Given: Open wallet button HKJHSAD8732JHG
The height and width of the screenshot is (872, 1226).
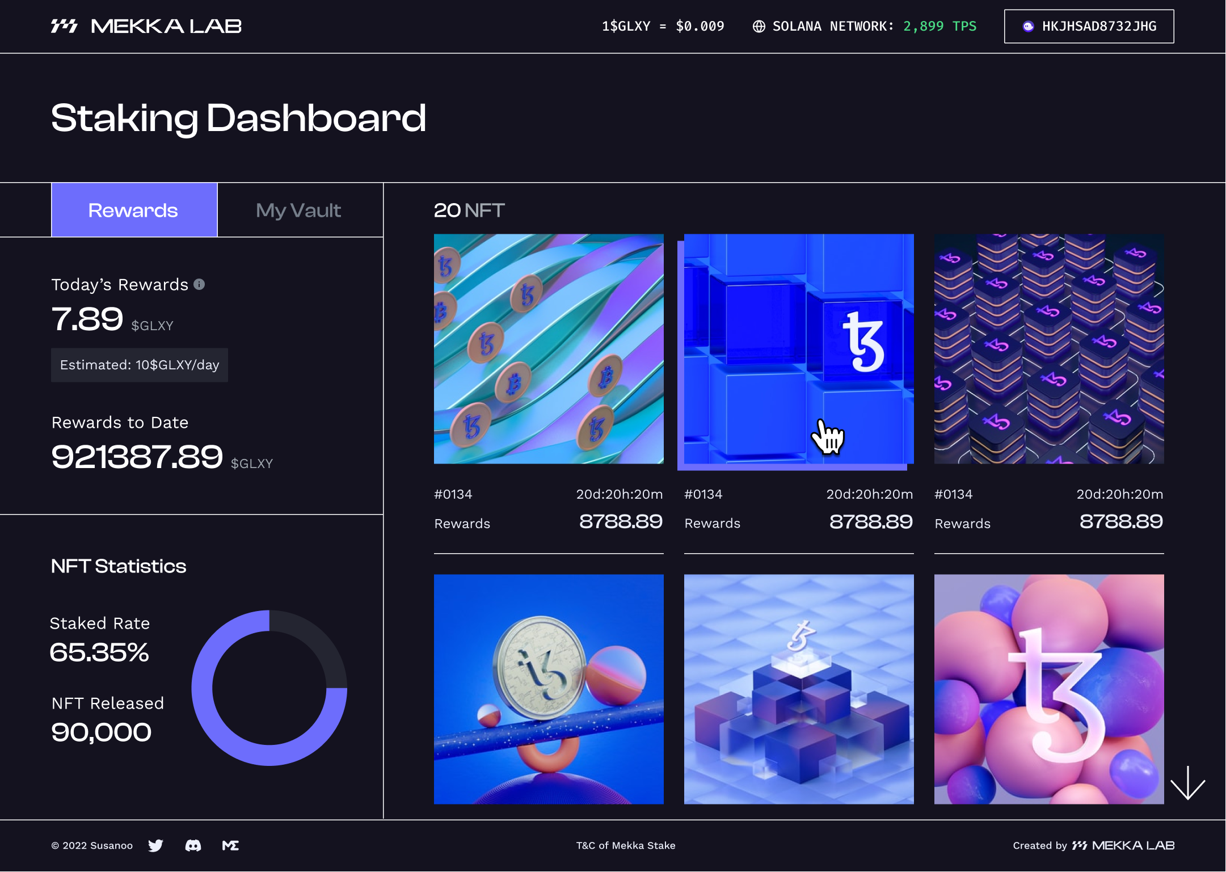Looking at the screenshot, I should point(1088,27).
